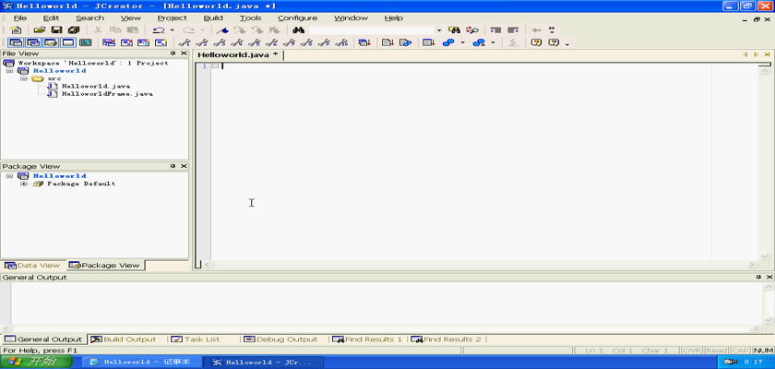Switch to the Data View tab
775x369 pixels.
32,266
